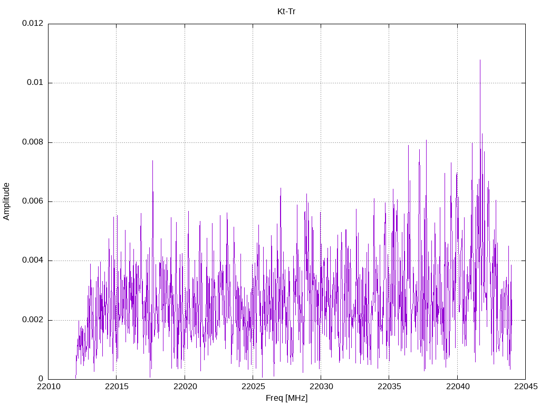Image resolution: width=540 pixels, height=405 pixels.
Task: Click x-axis tick label 22015
Action: pyautogui.click(x=117, y=387)
